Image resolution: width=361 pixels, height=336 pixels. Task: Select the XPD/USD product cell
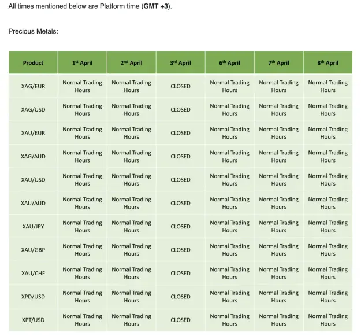point(33,296)
